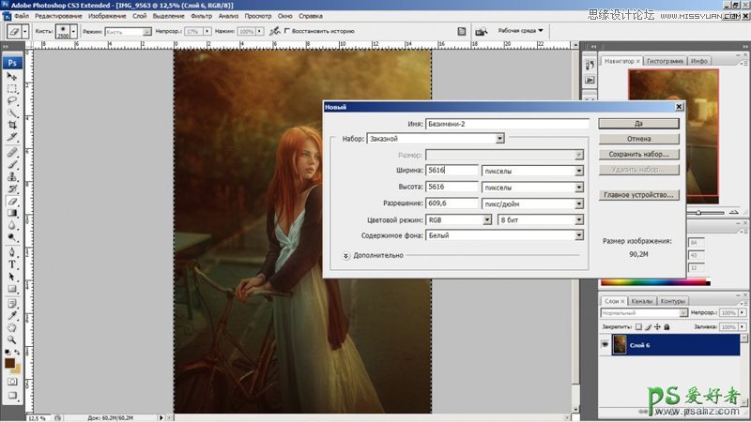
Task: Click the Имя text field
Action: click(x=506, y=123)
